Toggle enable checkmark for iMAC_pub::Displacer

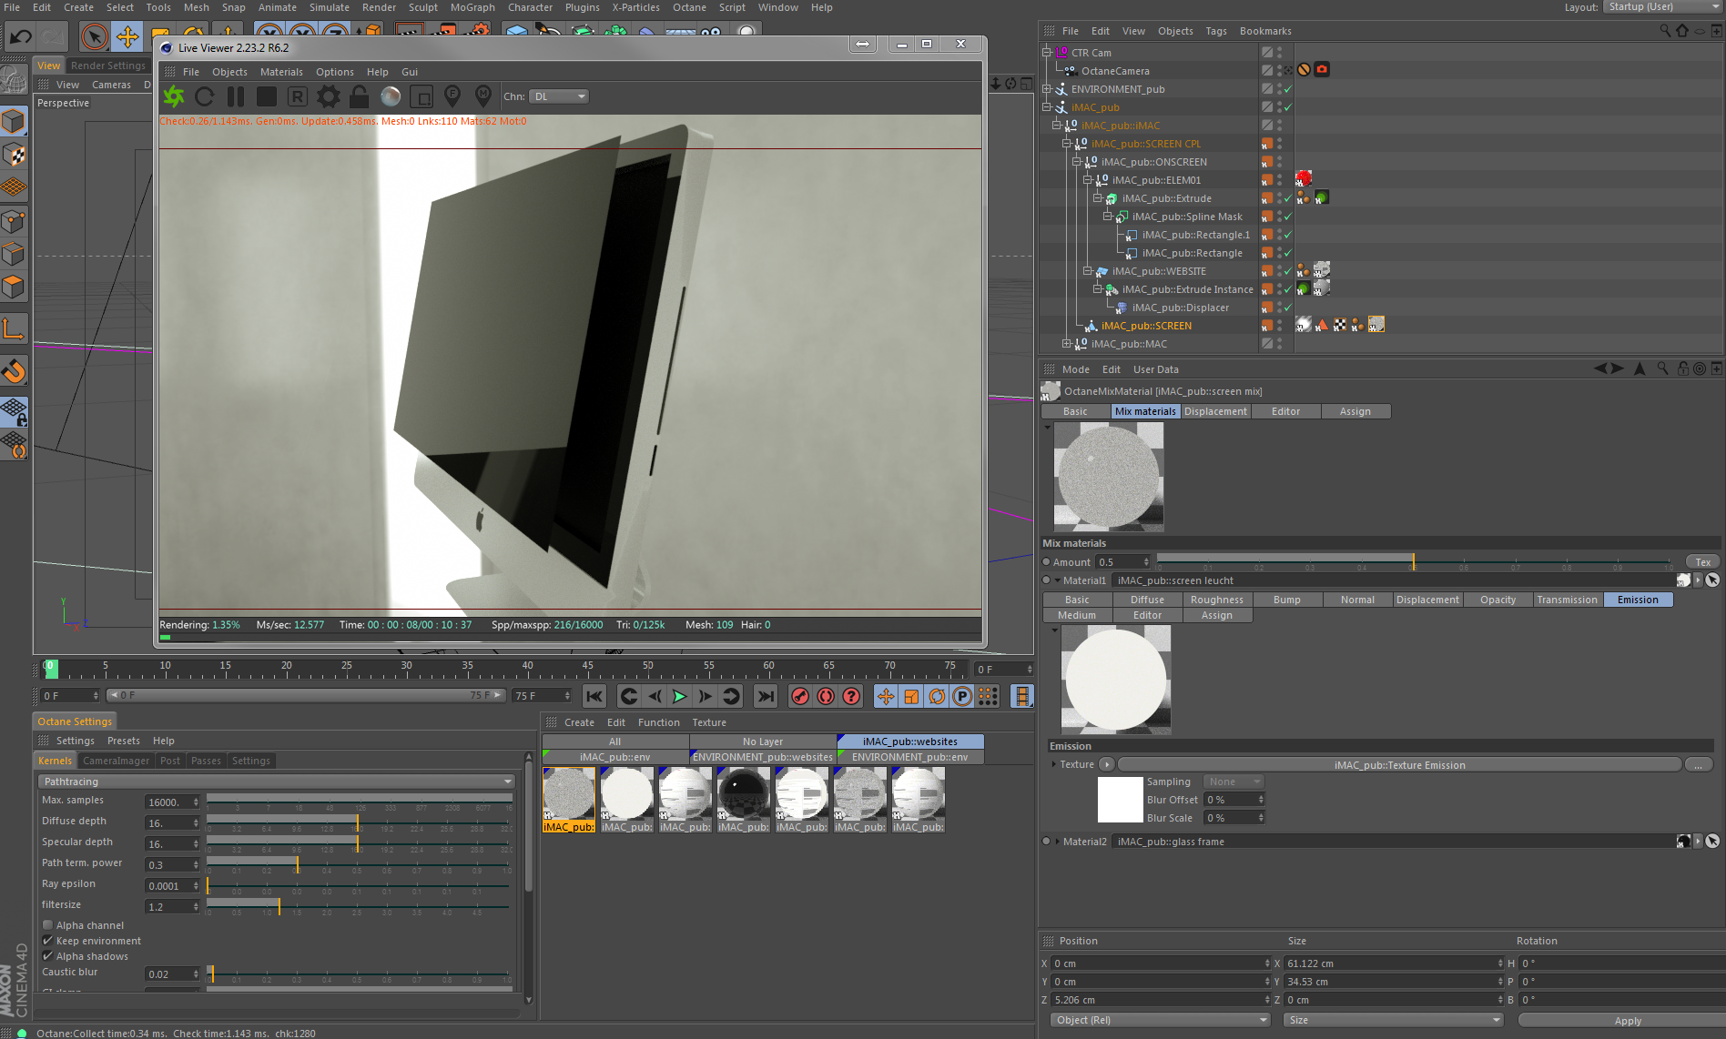pos(1288,308)
